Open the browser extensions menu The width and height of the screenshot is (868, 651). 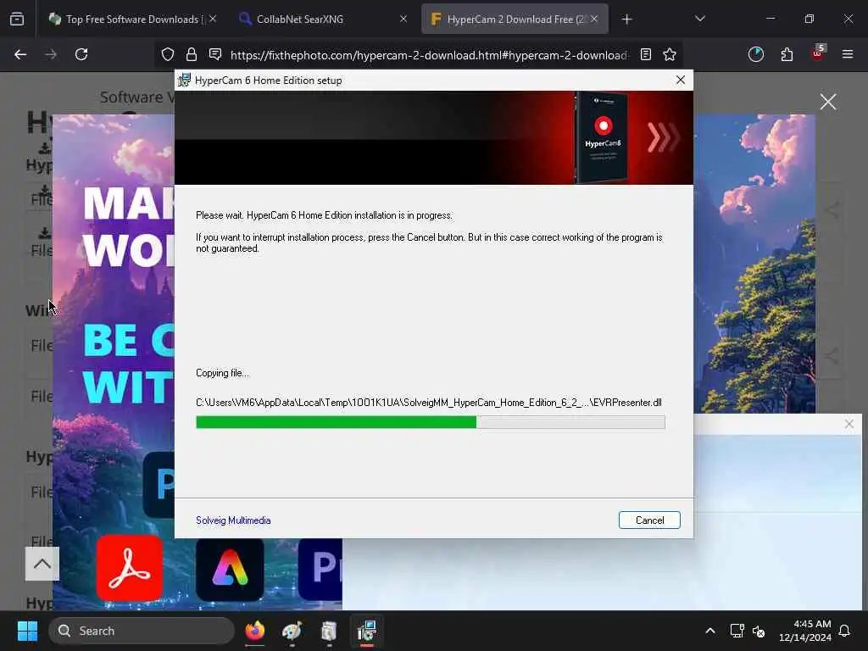pyautogui.click(x=787, y=54)
